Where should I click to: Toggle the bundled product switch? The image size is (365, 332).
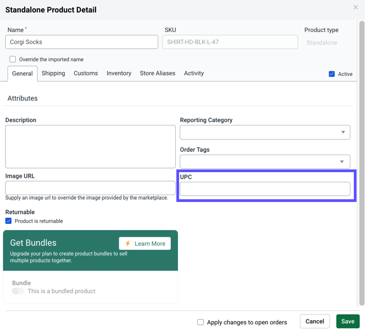point(18,291)
